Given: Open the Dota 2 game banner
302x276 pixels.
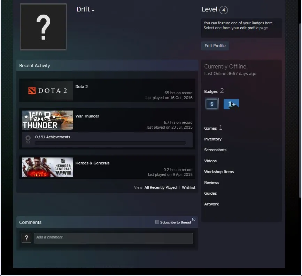Looking at the screenshot, I should 47,90.
